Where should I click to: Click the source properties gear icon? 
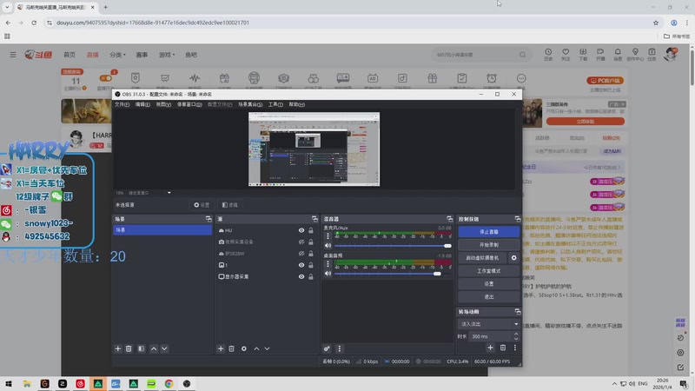pyautogui.click(x=243, y=348)
